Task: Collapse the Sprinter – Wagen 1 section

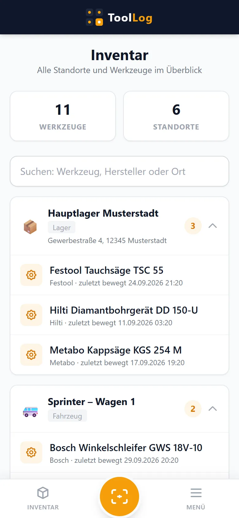Action: 213,409
